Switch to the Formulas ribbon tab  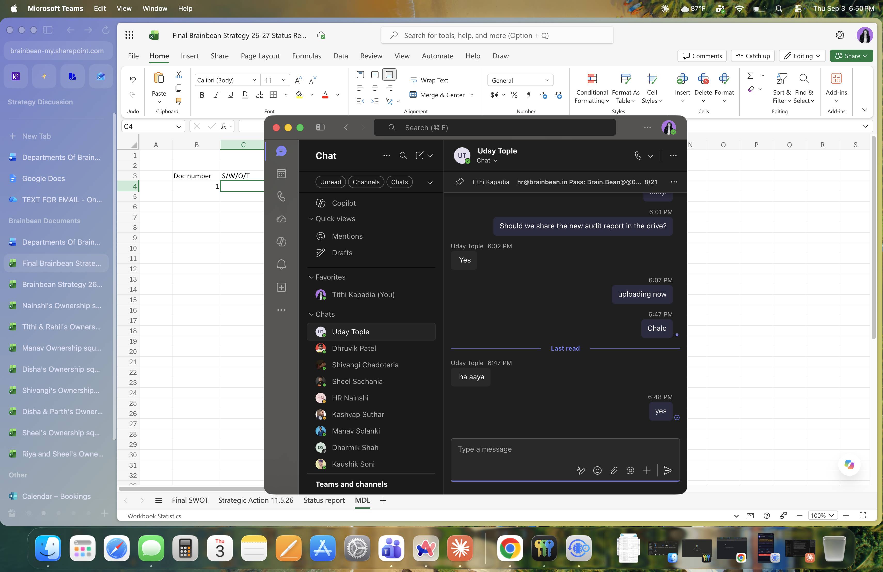[x=306, y=56]
